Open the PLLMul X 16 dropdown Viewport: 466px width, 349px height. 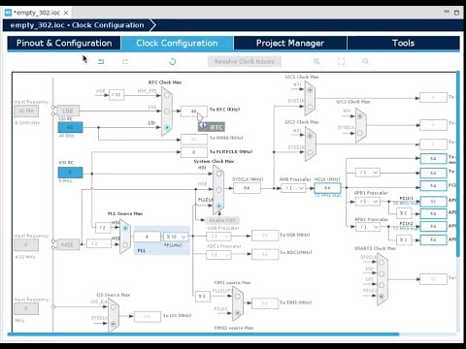(176, 237)
